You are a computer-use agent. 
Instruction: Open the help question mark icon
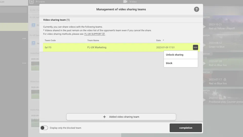(x=196, y=9)
